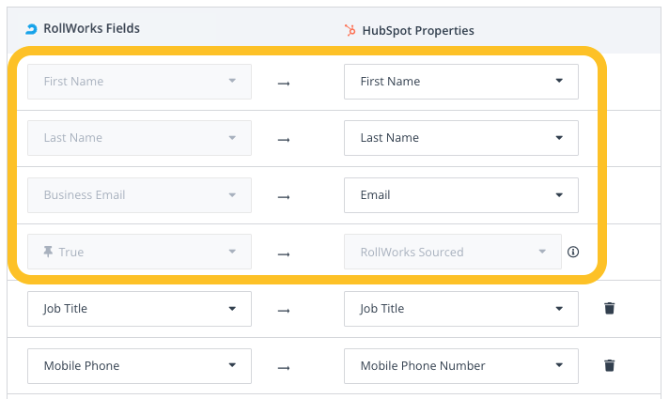Delete the Job Title mapping row
This screenshot has width=669, height=399.
point(609,308)
